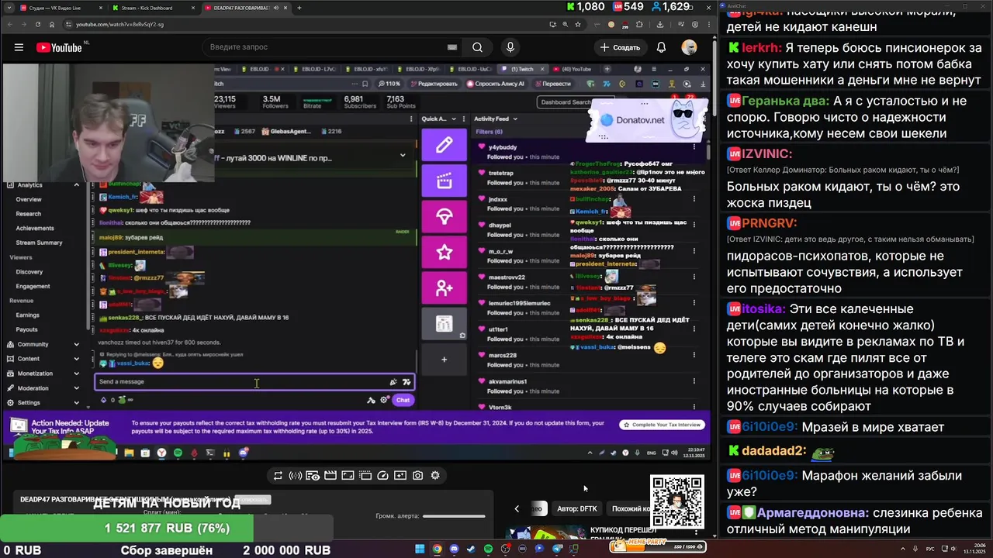The width and height of the screenshot is (993, 558).
Task: Open the Windows Start menu
Action: tap(420, 549)
